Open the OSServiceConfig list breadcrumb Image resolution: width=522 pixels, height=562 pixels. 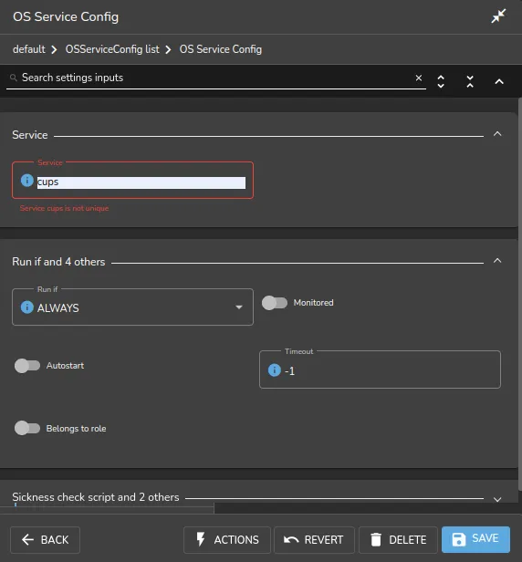coord(112,49)
